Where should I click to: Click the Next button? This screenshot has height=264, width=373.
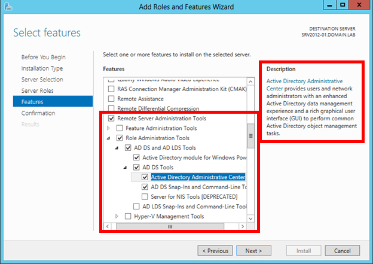click(253, 251)
